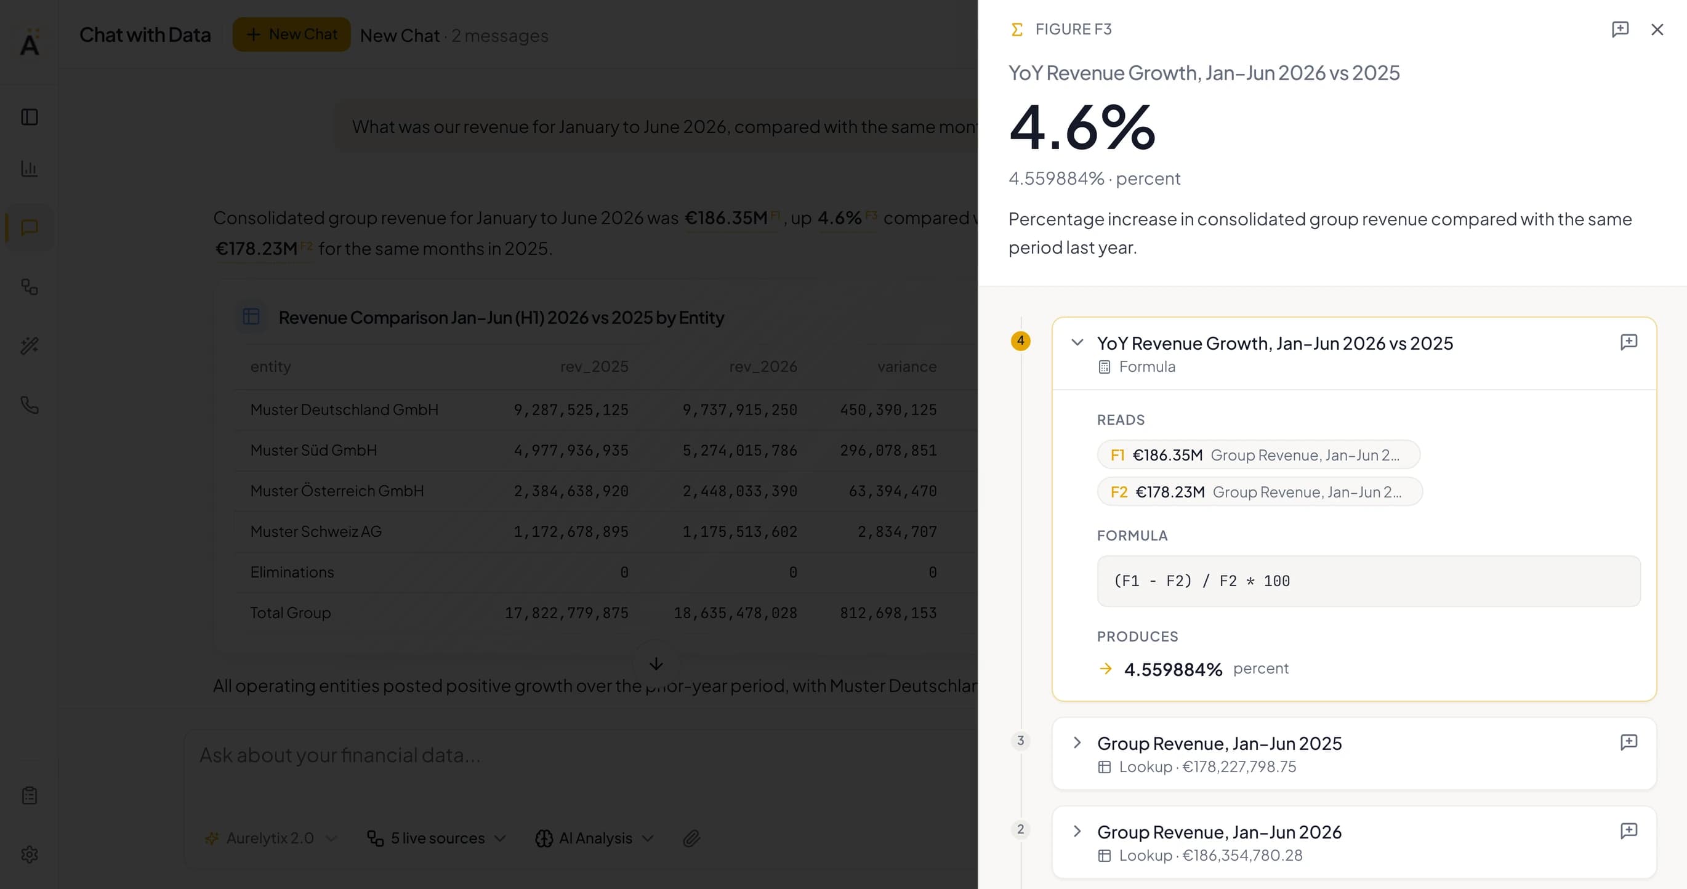Open the clipboard sidebar icon
This screenshot has height=889, width=1687.
(30, 795)
